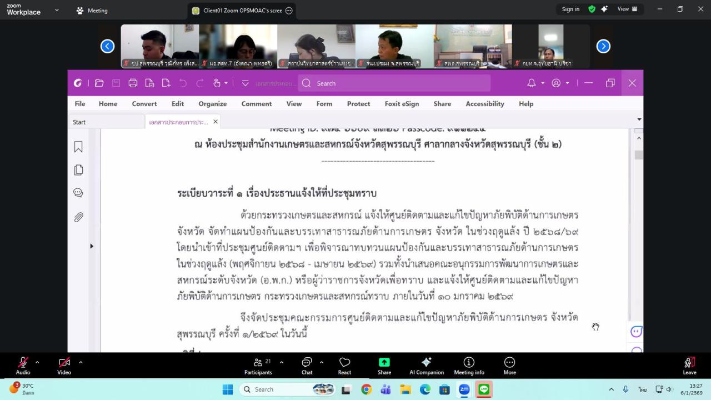Toggle the Zoom Chat panel open
Image resolution: width=711 pixels, height=400 pixels.
307,365
